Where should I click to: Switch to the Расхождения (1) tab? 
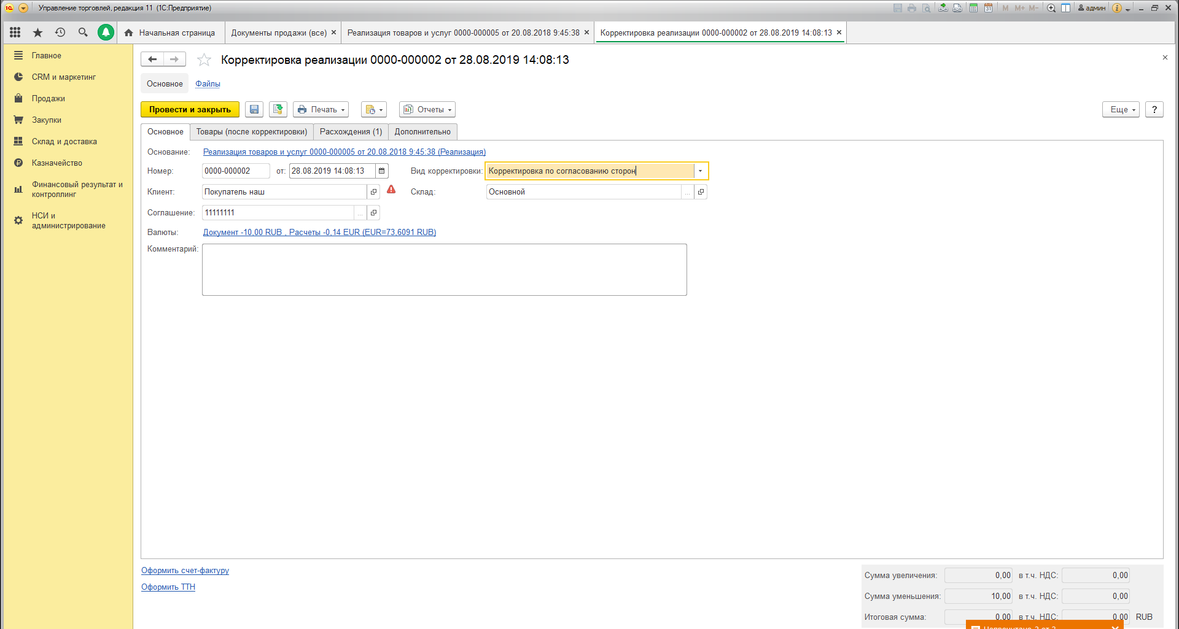pos(351,132)
